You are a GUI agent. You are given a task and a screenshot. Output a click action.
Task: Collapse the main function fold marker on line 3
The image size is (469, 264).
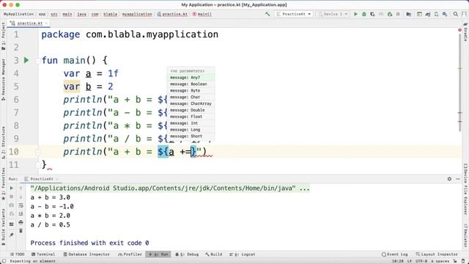37,61
